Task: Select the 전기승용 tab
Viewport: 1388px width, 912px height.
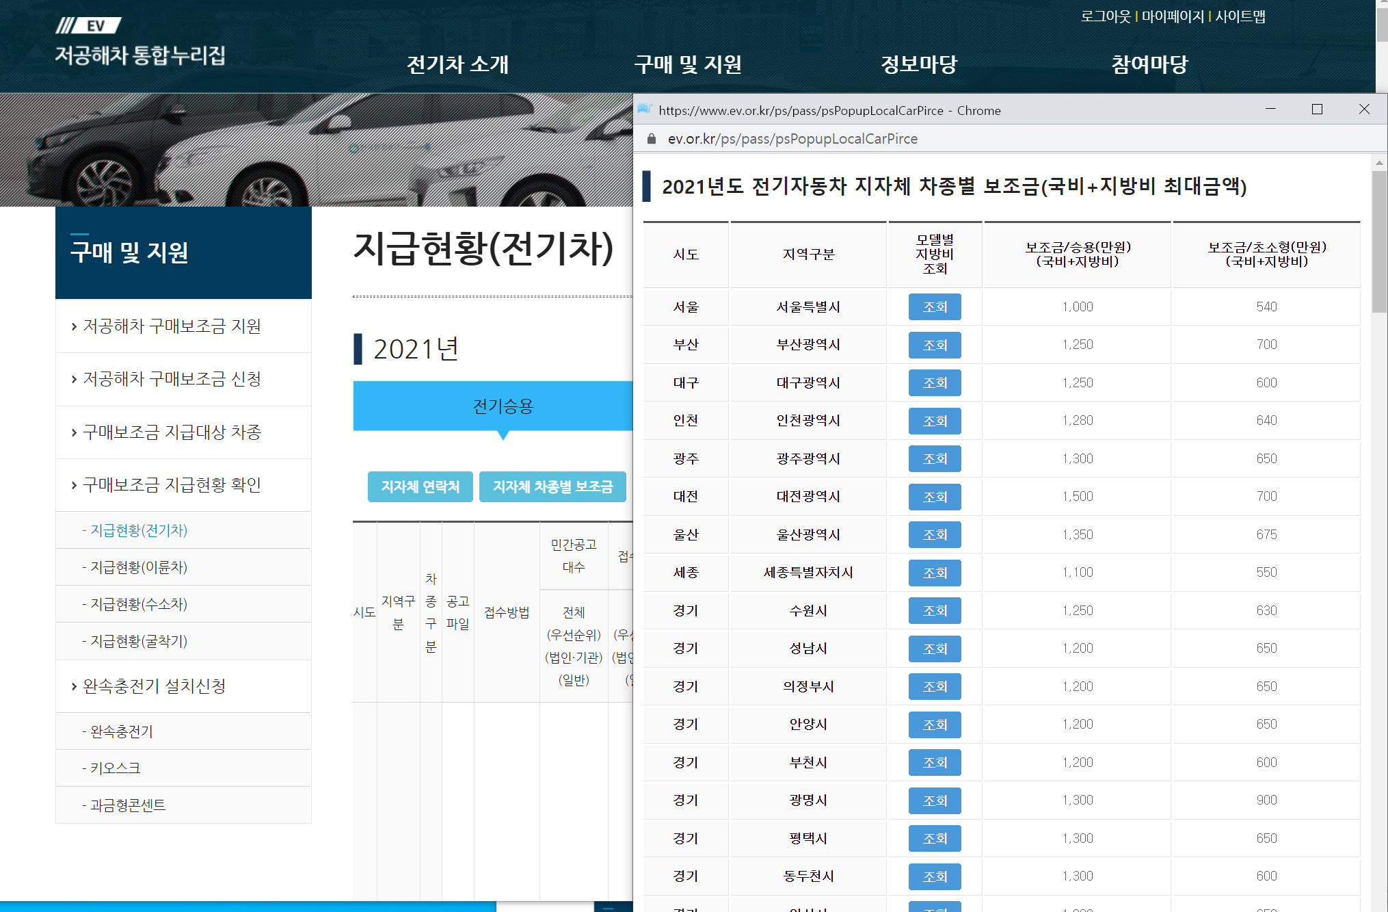Action: [x=503, y=406]
